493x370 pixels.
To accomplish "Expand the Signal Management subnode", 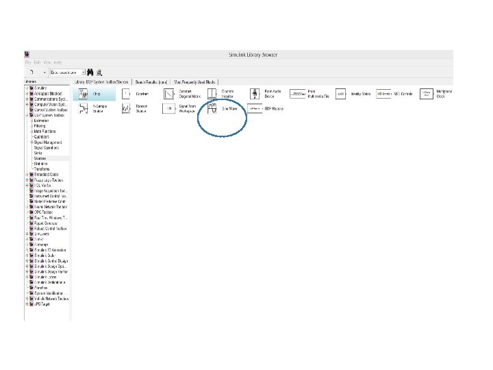I will coord(31,143).
